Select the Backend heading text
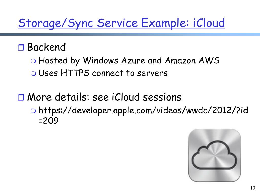The height and width of the screenshot is (195, 260). click(x=46, y=47)
